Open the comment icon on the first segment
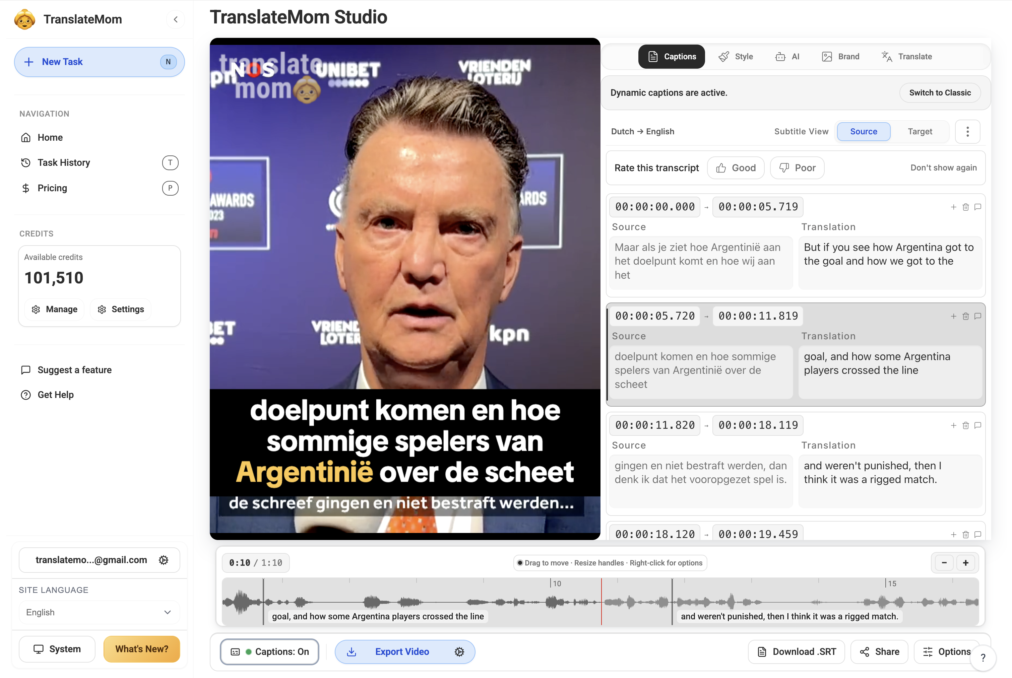Viewport: 1012px width, 678px height. coord(977,207)
